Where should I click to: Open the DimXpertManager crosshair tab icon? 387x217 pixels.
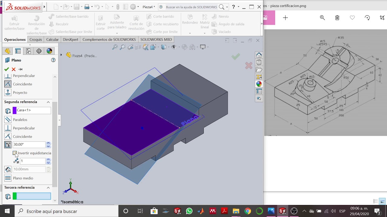pos(39,51)
